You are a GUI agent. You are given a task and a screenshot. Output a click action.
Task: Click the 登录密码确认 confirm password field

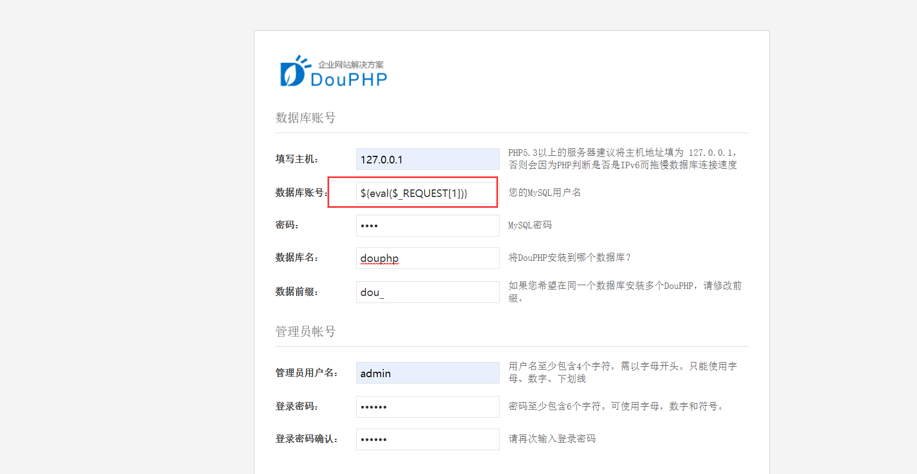pos(428,439)
